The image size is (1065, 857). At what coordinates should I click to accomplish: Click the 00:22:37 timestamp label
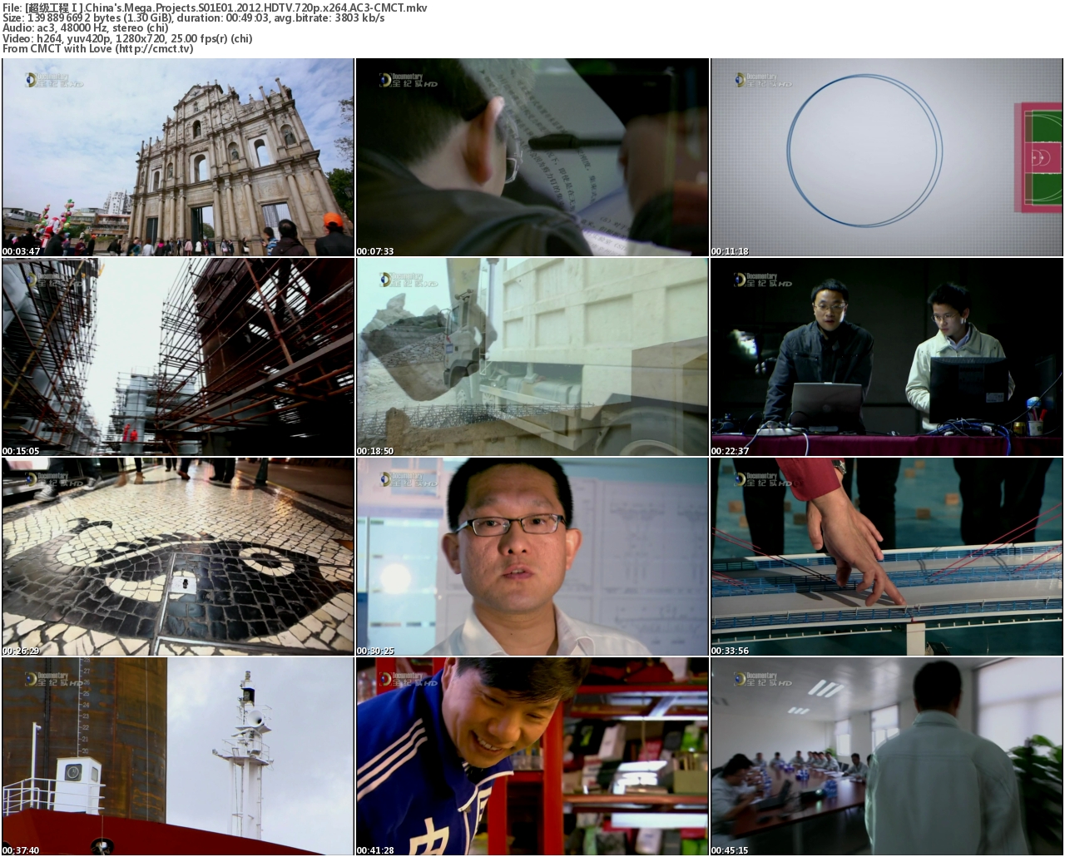pos(730,451)
